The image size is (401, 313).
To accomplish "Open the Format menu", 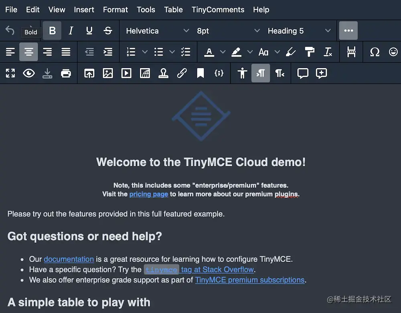I will click(115, 10).
